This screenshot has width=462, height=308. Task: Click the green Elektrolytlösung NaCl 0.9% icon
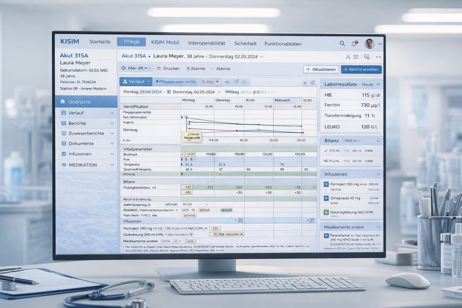(326, 212)
